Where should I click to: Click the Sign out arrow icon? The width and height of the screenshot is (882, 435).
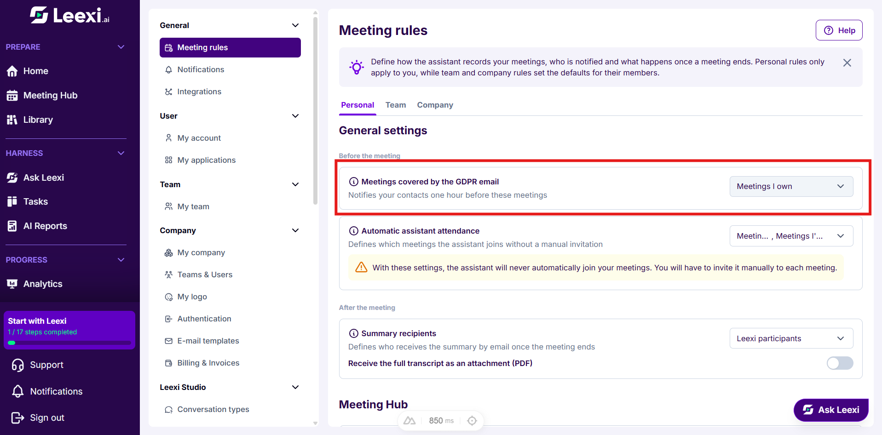[x=18, y=418]
